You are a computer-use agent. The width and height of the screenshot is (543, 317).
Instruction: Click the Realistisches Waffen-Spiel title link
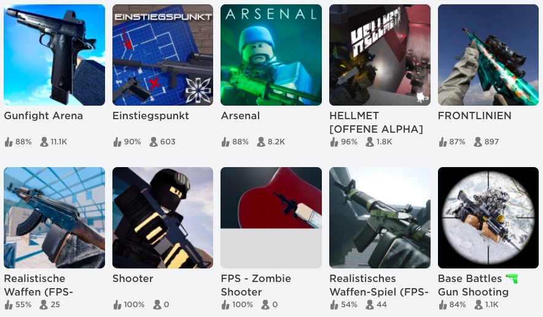click(x=379, y=285)
